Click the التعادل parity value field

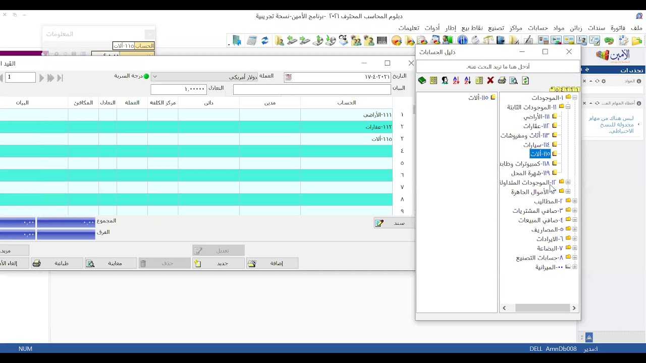(x=178, y=89)
